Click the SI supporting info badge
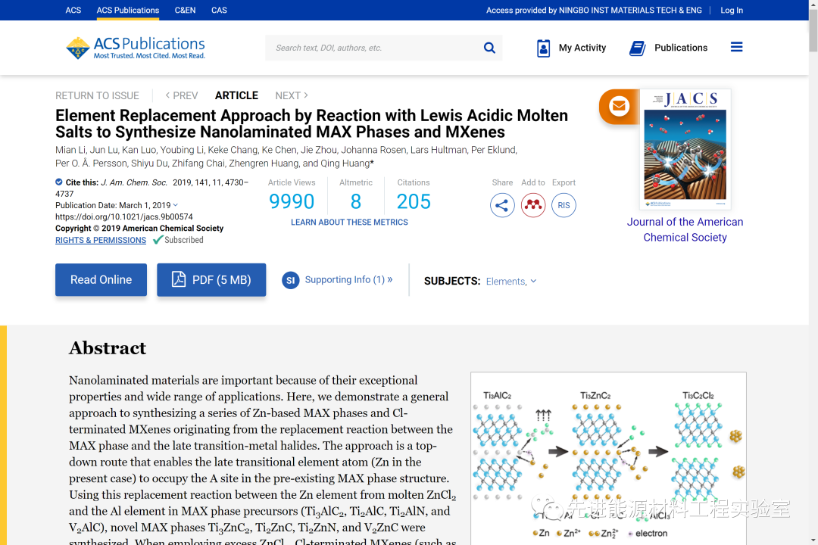The image size is (818, 545). (x=291, y=280)
